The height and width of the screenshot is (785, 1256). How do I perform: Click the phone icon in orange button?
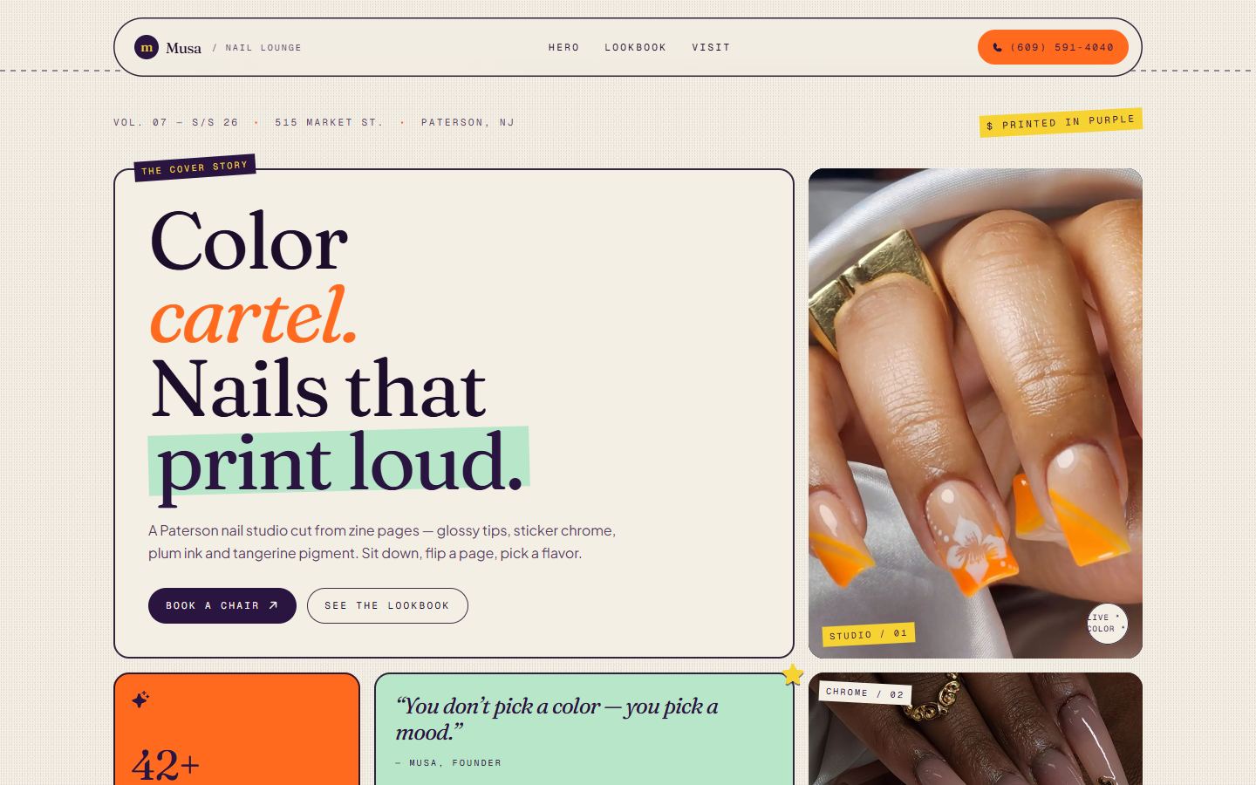point(997,47)
